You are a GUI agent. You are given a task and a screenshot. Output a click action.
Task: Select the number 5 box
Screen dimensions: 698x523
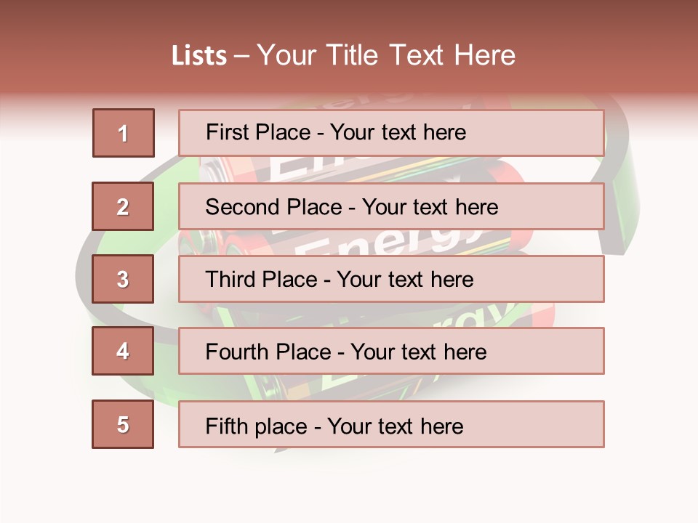pyautogui.click(x=123, y=424)
